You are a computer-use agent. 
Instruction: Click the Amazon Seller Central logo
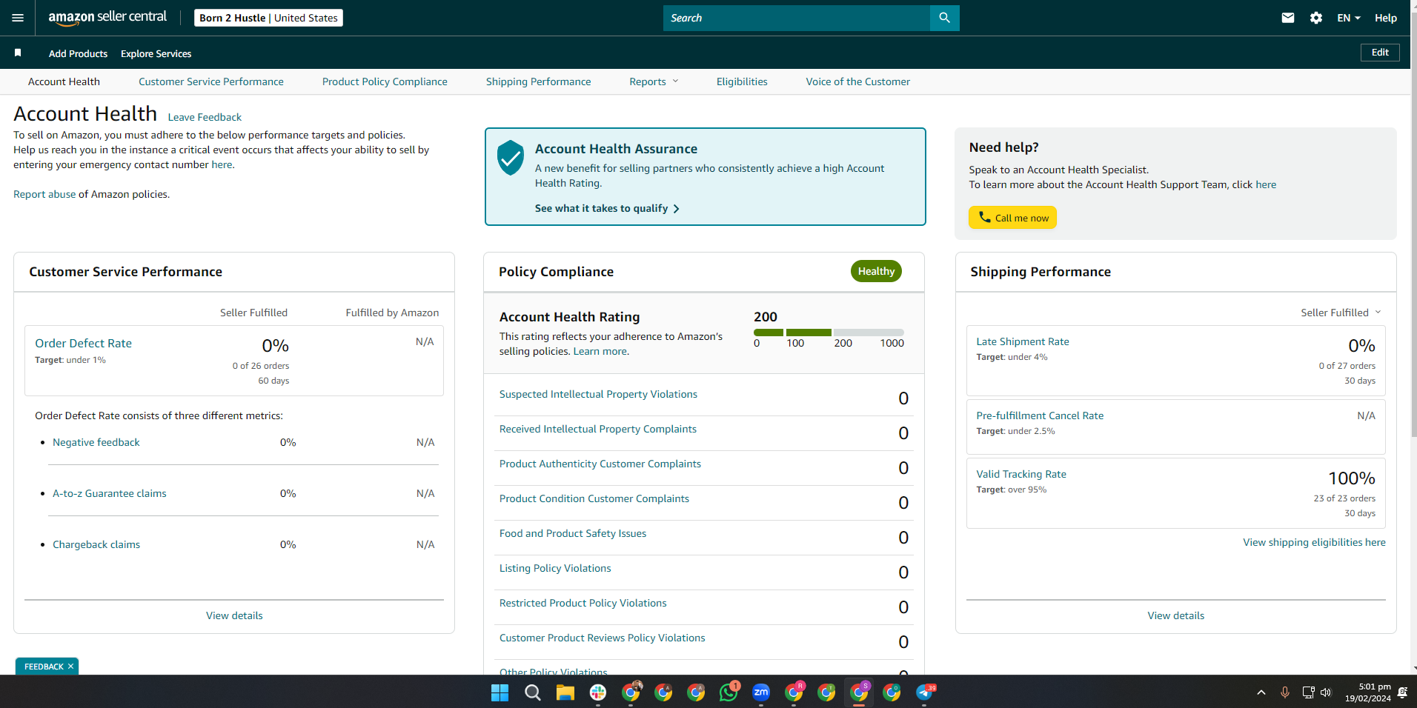[x=107, y=18]
